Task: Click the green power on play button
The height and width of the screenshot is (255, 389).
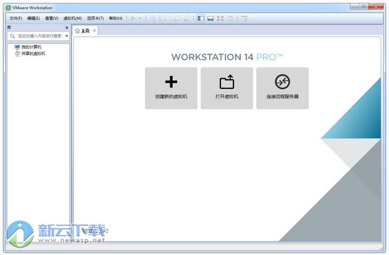Action: tap(133, 18)
